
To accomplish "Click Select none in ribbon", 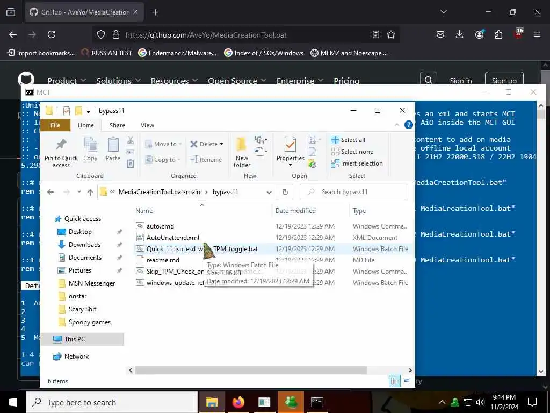I will [x=352, y=152].
